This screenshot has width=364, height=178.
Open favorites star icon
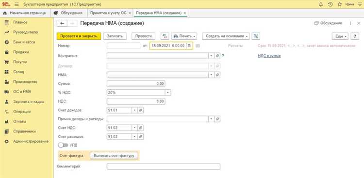(340, 4)
